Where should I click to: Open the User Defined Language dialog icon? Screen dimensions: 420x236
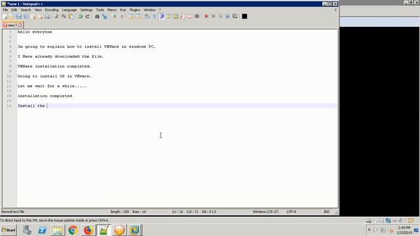click(x=169, y=16)
